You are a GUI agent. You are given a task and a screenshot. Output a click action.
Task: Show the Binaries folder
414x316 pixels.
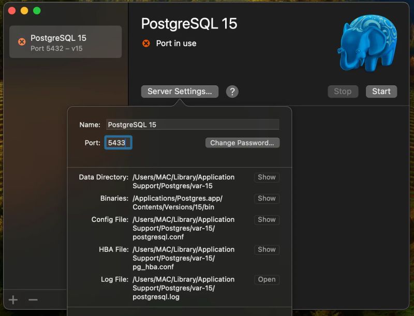coord(267,198)
